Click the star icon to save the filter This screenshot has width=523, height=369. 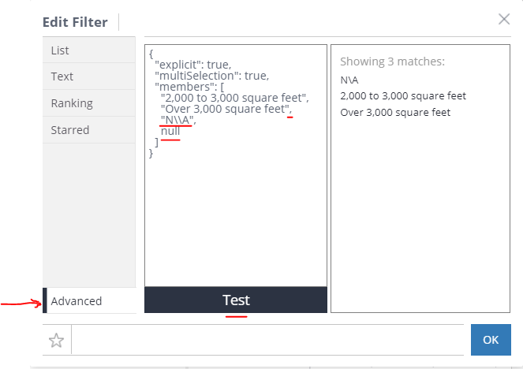56,340
